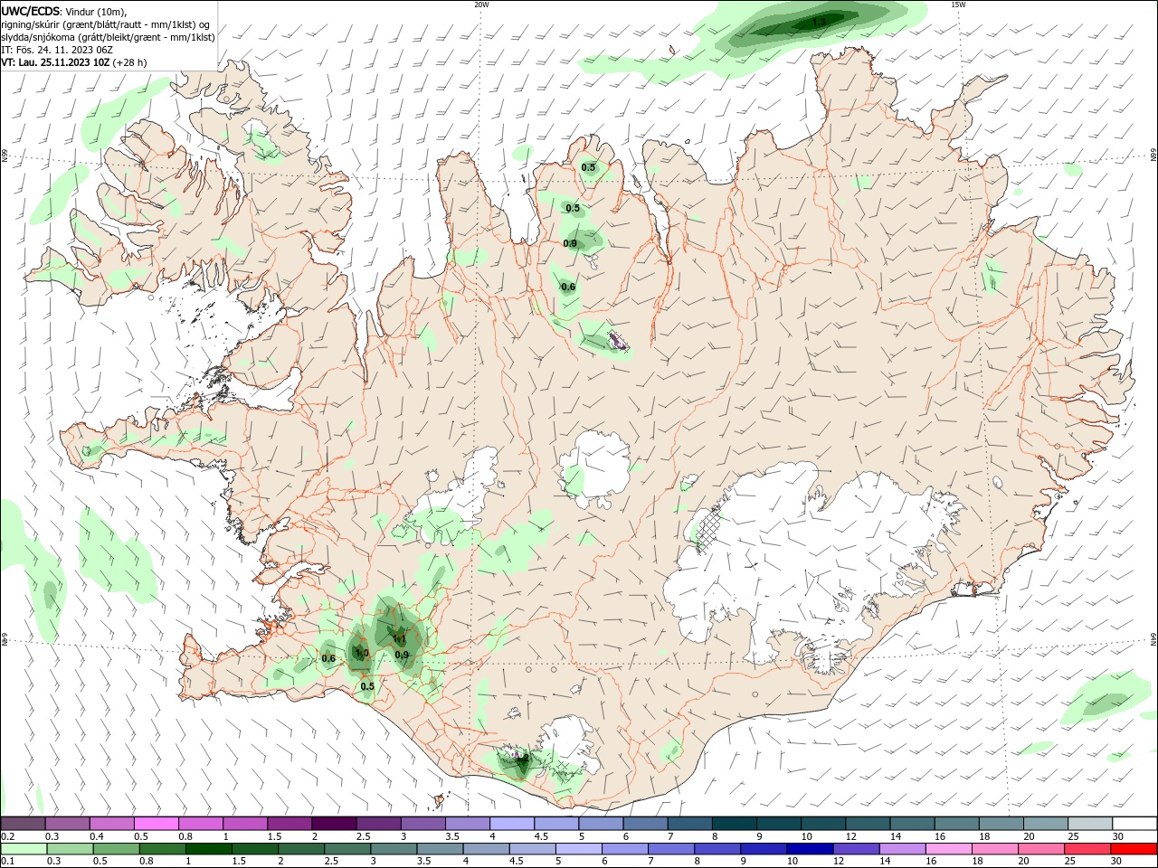Click the UWC/ECDS title text
The width and height of the screenshot is (1158, 868).
click(31, 11)
